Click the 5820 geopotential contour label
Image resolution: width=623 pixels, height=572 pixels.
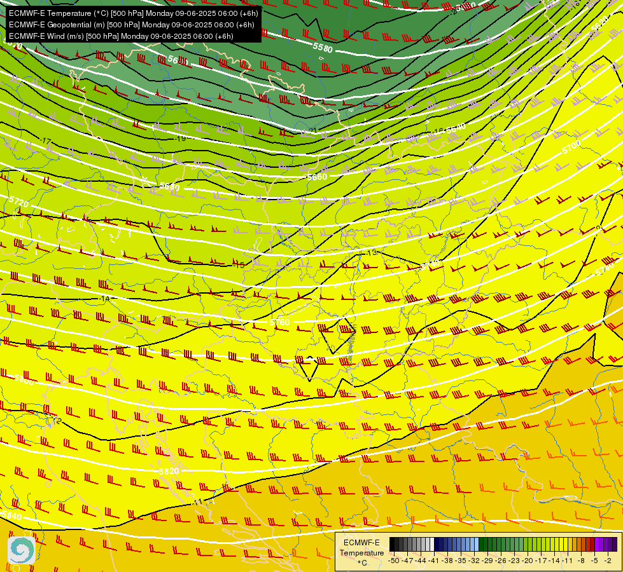pos(169,471)
